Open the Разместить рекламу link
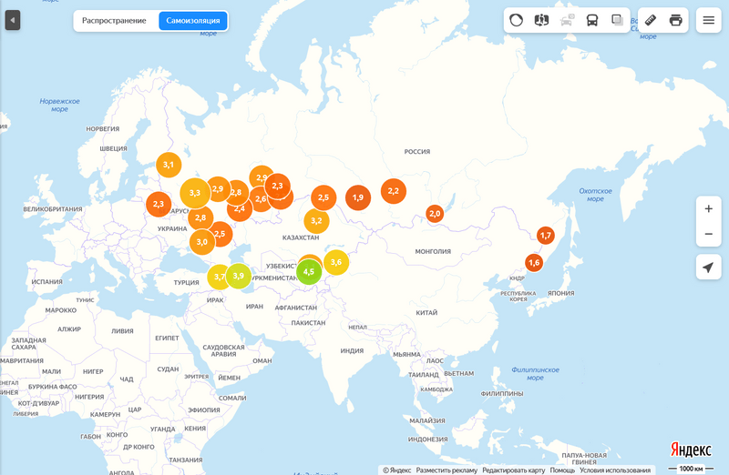The width and height of the screenshot is (729, 475). coord(447,470)
